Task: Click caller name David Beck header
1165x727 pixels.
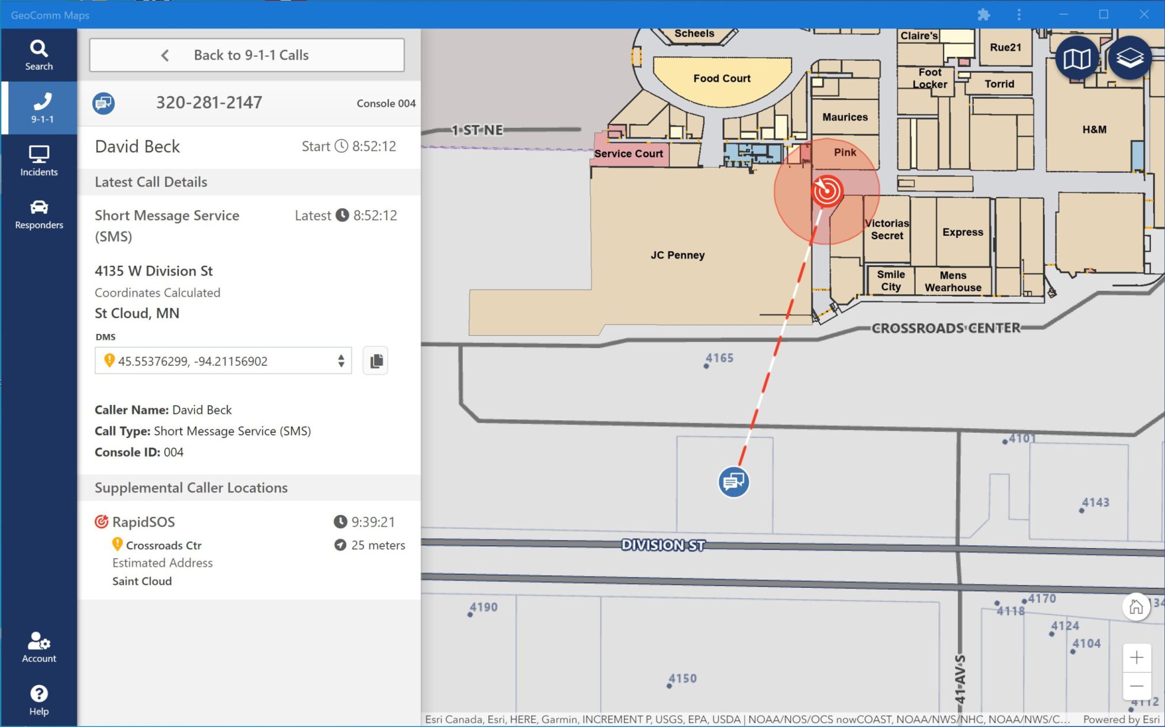Action: coord(137,147)
